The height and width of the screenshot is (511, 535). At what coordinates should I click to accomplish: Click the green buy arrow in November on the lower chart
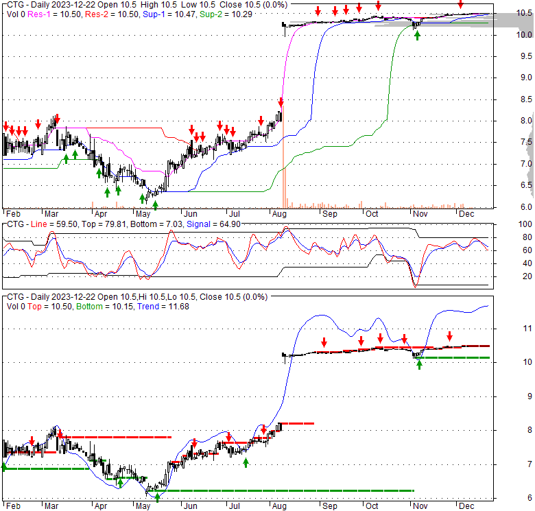point(420,365)
